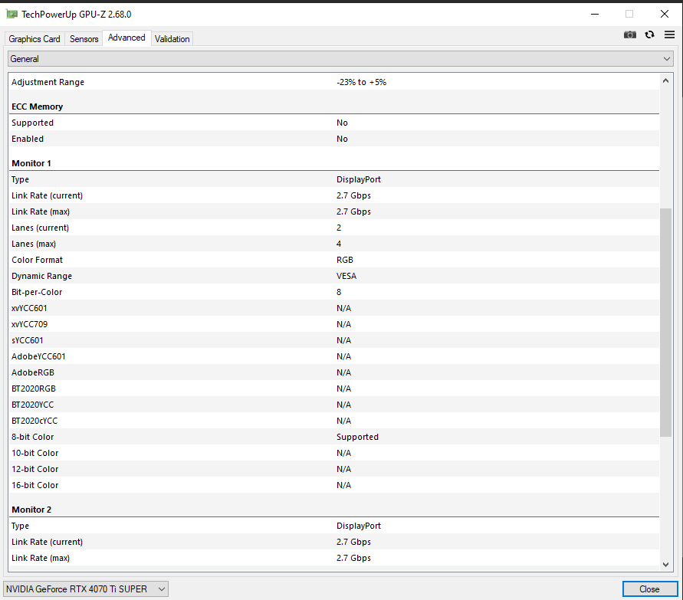Select the AdobeYCC601 row
Image resolution: width=683 pixels, height=600 pixels.
(x=333, y=356)
